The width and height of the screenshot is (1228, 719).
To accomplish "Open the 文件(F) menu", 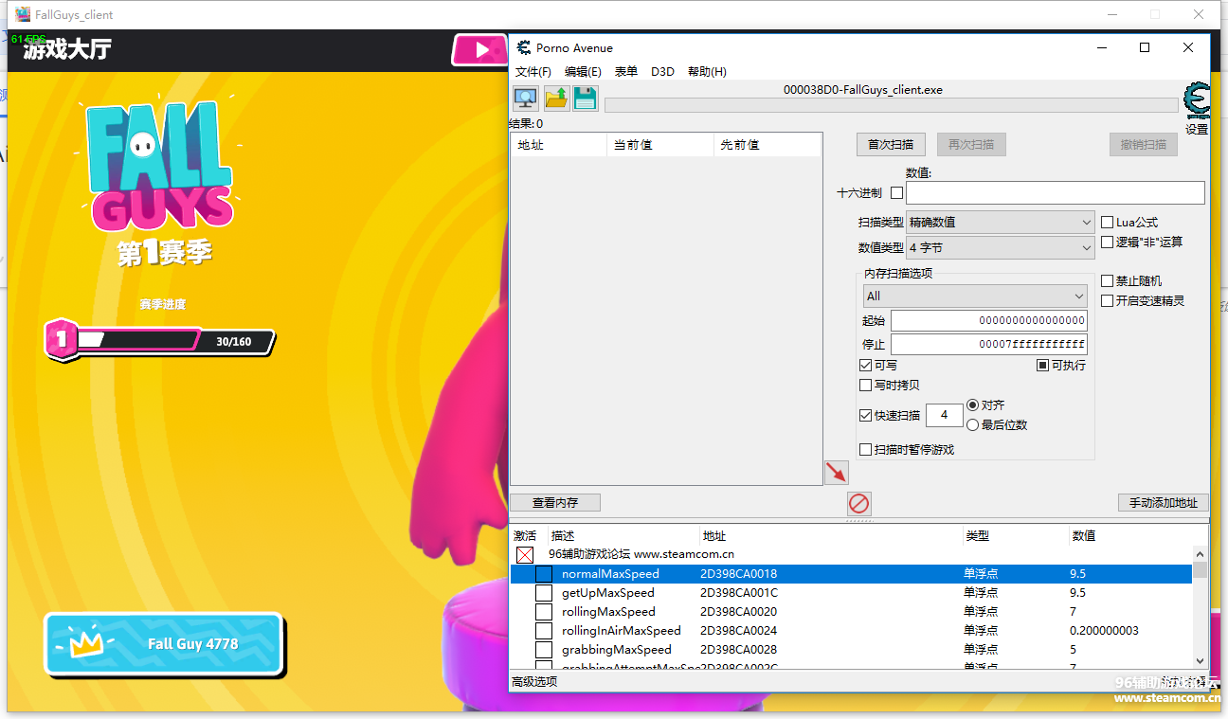I will point(533,72).
